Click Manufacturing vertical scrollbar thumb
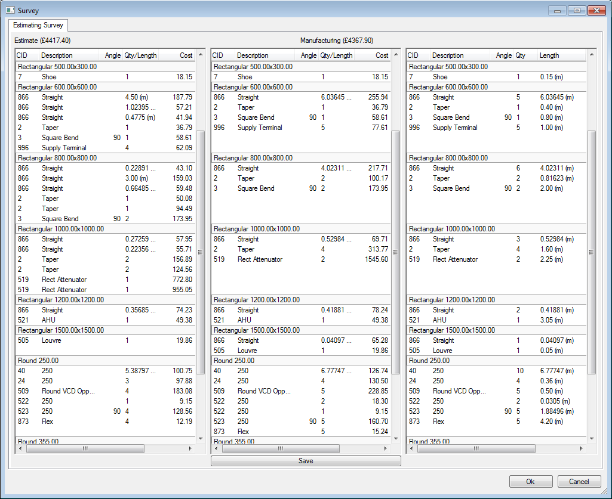 (396, 252)
